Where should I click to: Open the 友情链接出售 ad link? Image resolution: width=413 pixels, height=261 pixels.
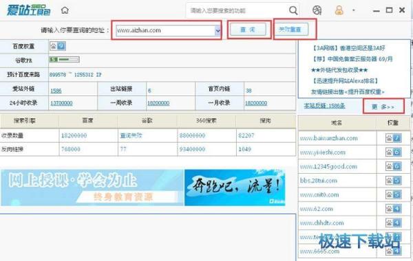point(348,92)
